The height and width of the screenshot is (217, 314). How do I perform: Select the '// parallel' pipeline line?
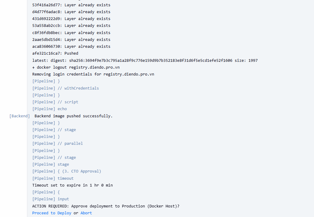[x=58, y=144]
